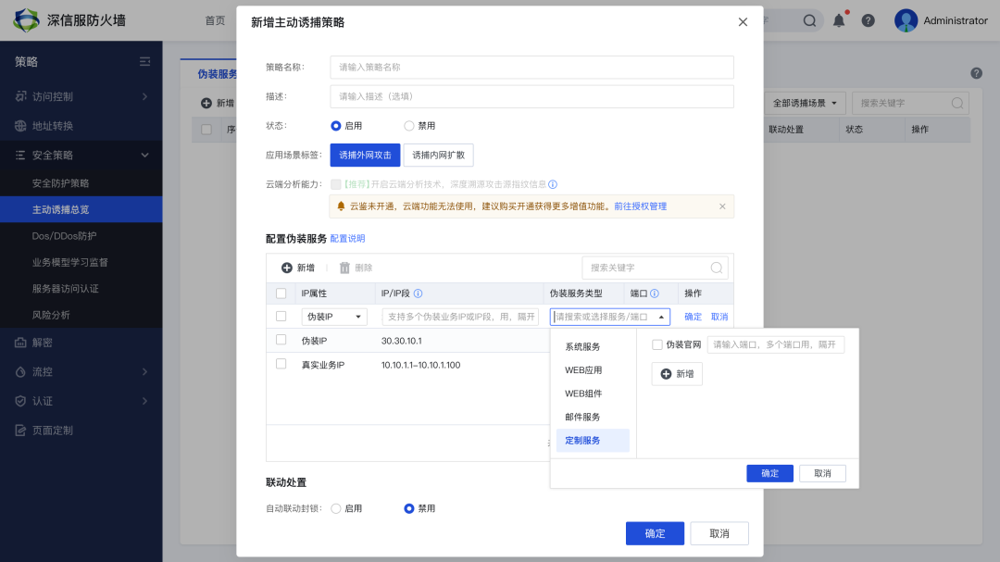The image size is (1000, 562).
Task: Select the 禁用 radio for 状态
Action: 409,126
